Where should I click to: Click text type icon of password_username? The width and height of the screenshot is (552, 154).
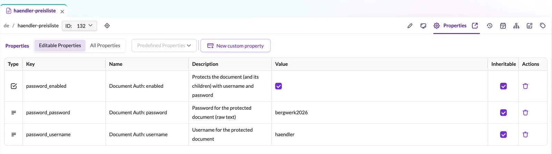[x=14, y=135]
